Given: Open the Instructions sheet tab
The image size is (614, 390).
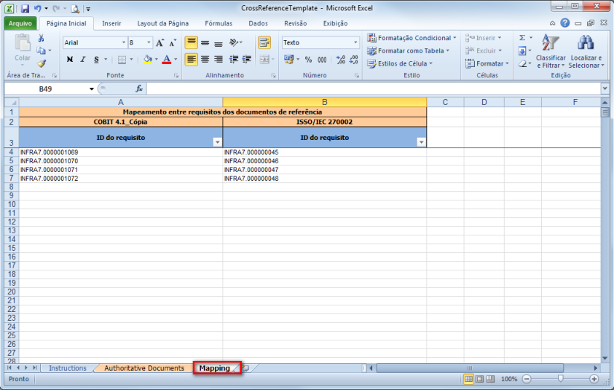Looking at the screenshot, I should click(68, 368).
